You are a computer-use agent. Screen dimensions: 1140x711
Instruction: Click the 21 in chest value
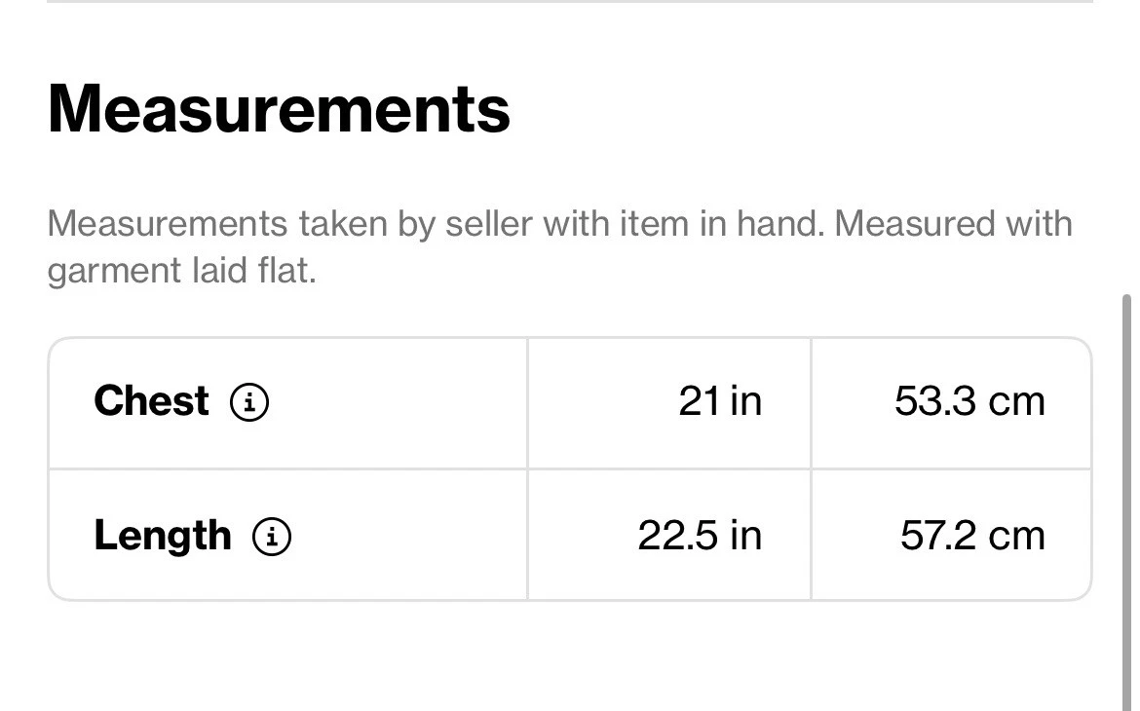[720, 401]
